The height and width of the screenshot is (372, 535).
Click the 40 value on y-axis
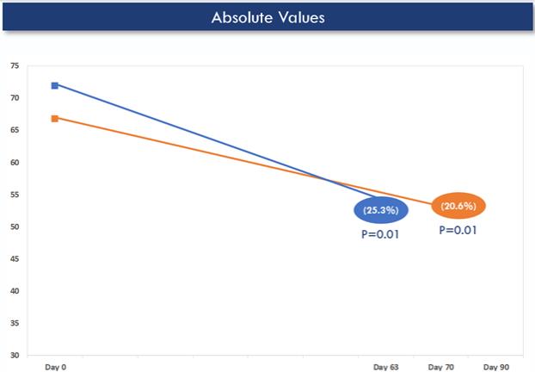click(15, 291)
